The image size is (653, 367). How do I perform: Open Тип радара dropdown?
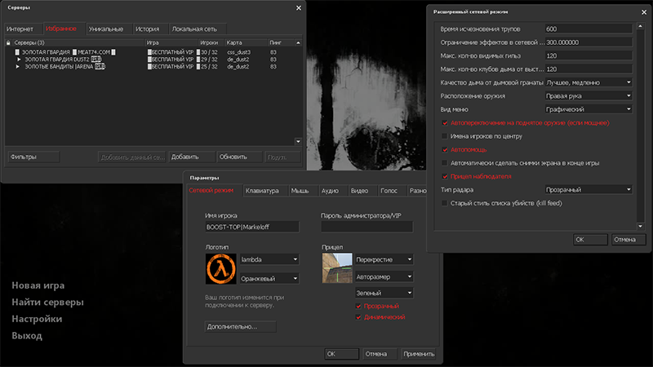(x=589, y=190)
